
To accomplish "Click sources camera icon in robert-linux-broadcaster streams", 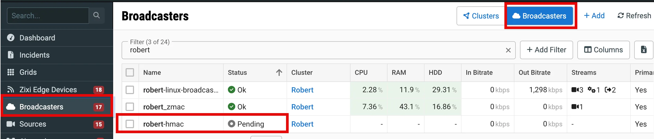I will tap(575, 90).
